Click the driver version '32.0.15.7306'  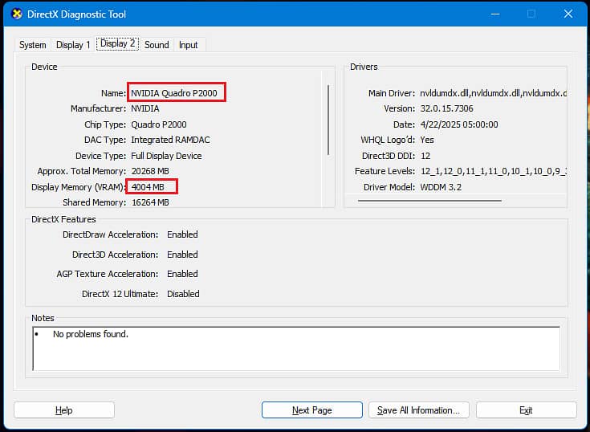click(446, 108)
